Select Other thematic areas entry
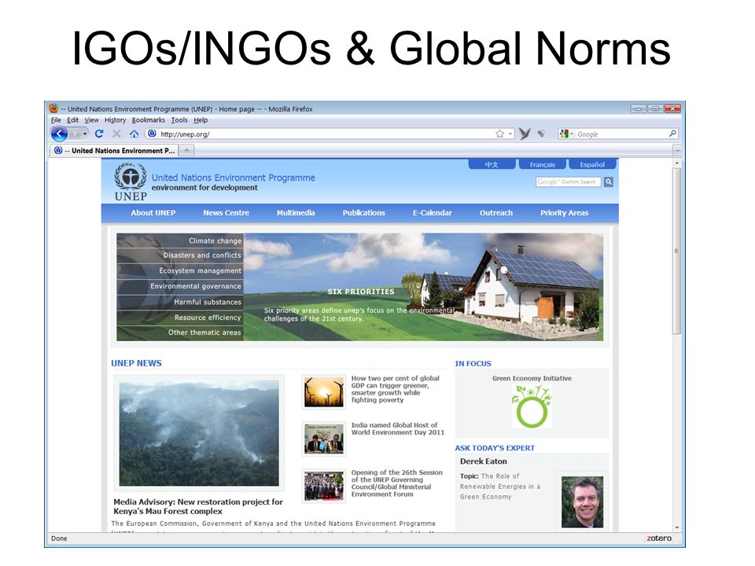Image resolution: width=755 pixels, height=566 pixels. click(180, 333)
